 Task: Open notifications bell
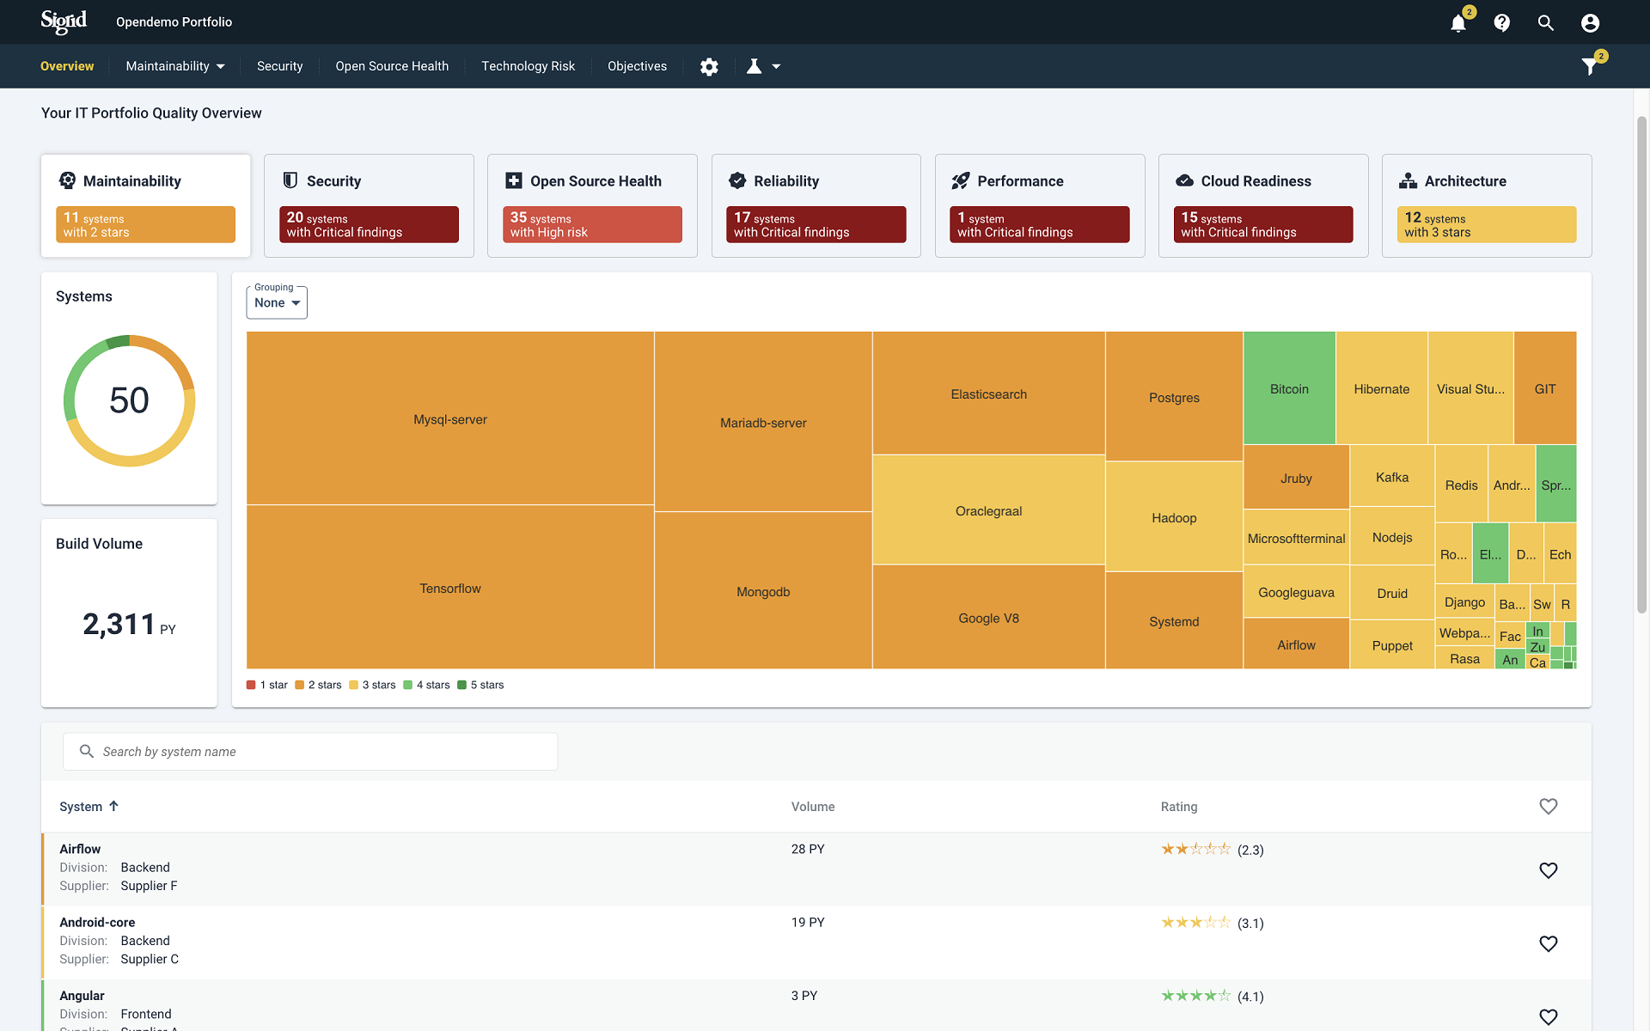coord(1458,23)
